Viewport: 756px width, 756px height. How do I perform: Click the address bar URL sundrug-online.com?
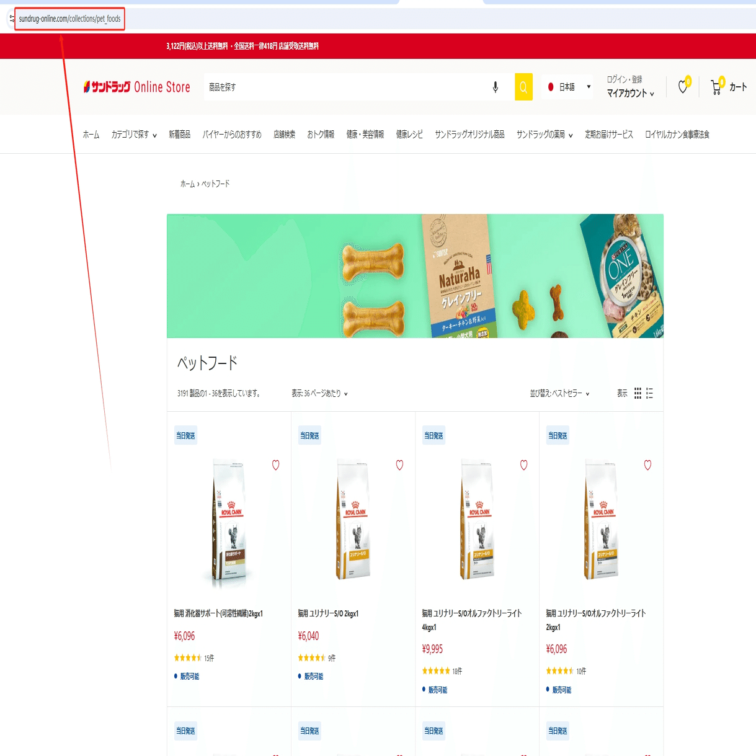[x=69, y=19]
